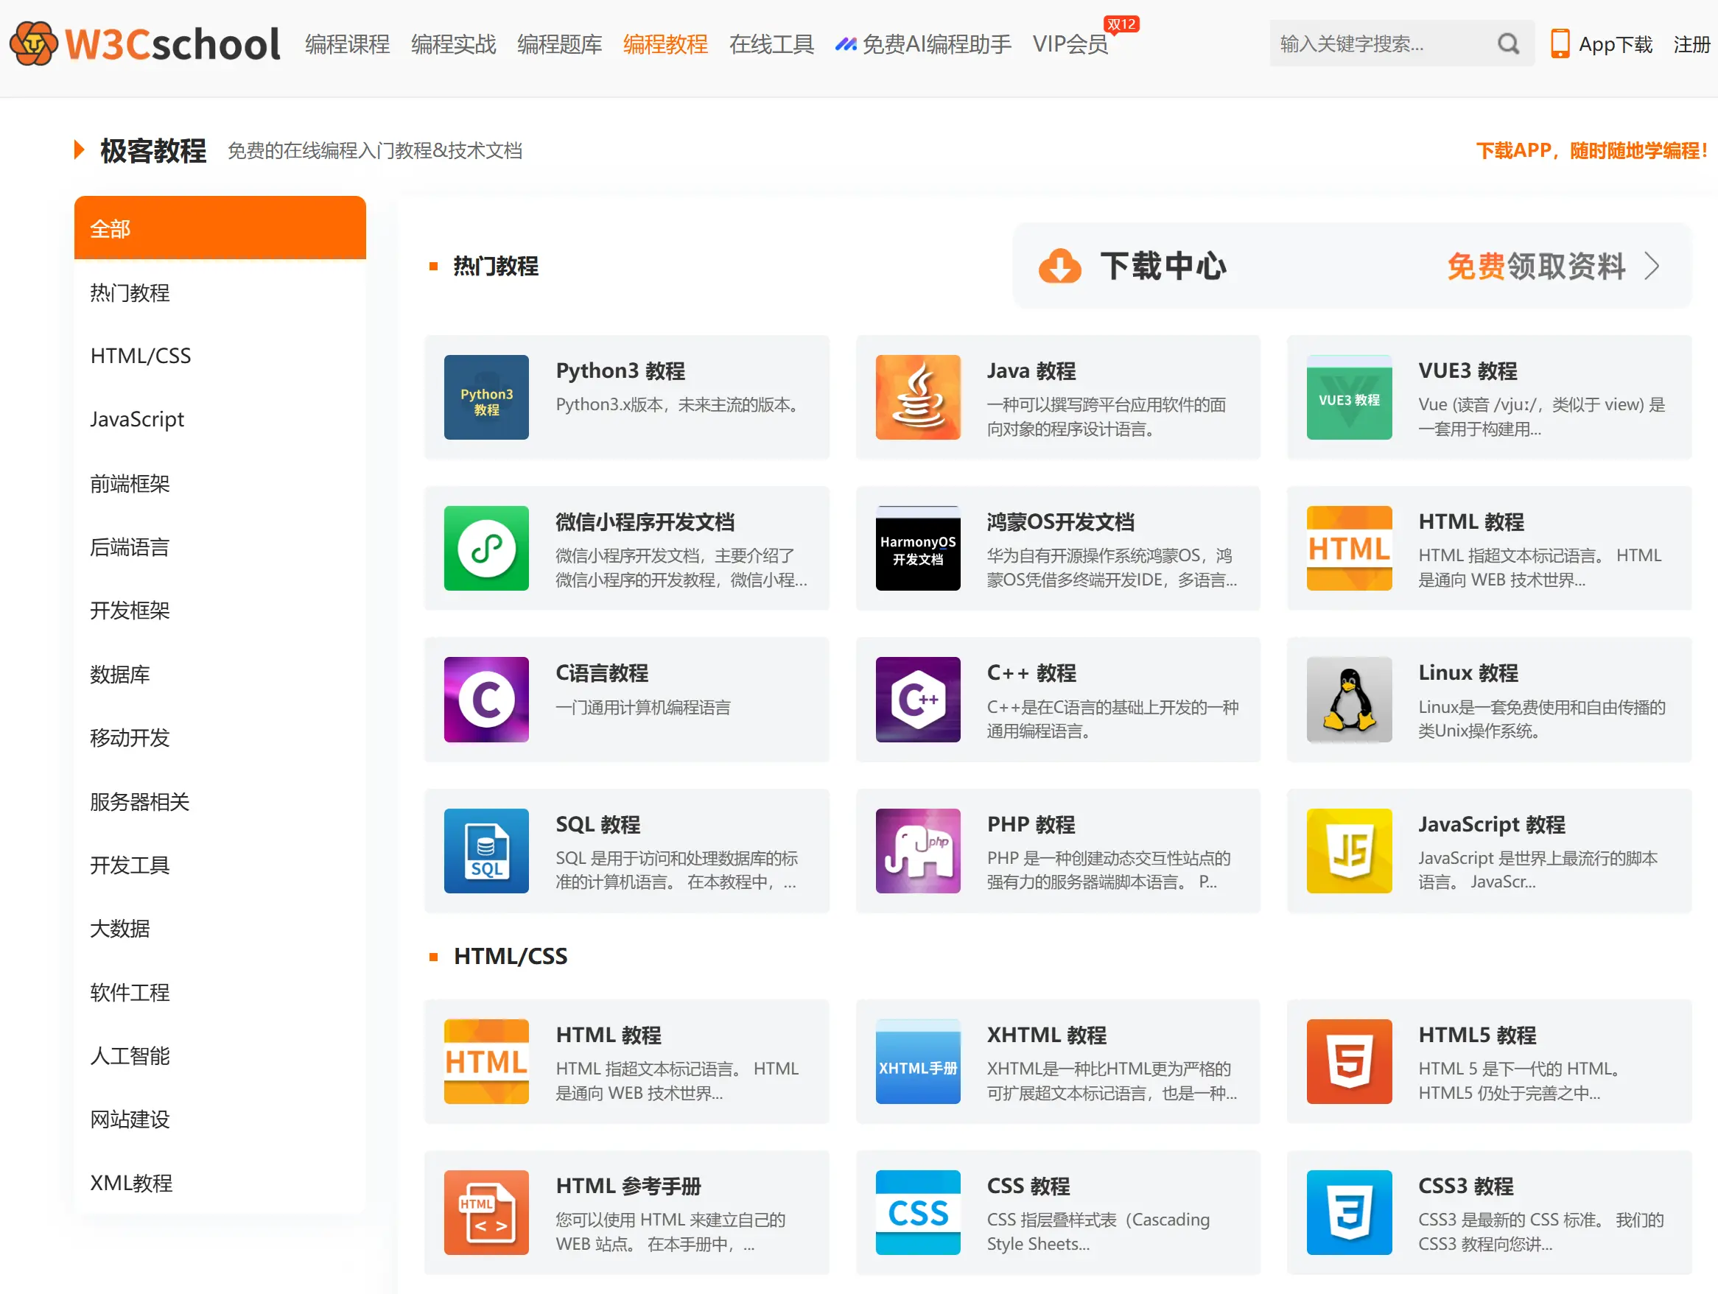Select the 数据库 sidebar category
This screenshot has width=1718, height=1294.
(120, 674)
